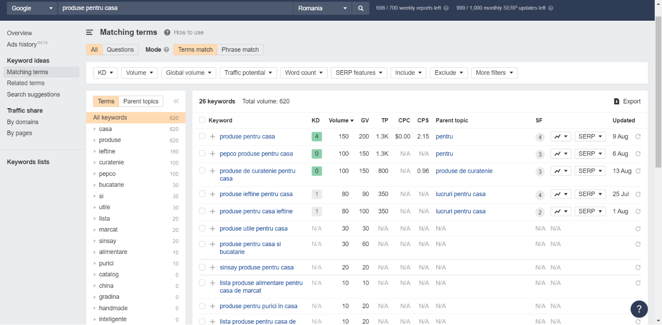This screenshot has width=662, height=325.
Task: Open Related terms in sidebar
Action: tap(26, 83)
